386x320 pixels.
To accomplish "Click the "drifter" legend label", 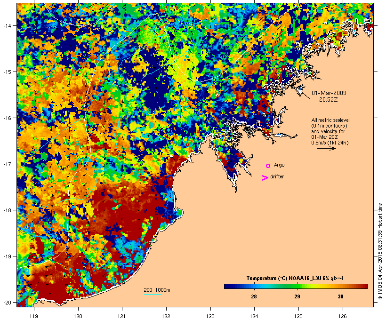I will [x=277, y=176].
